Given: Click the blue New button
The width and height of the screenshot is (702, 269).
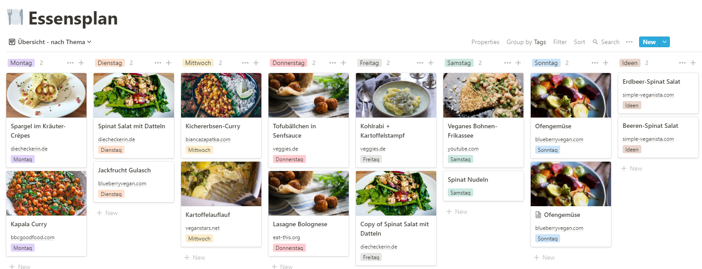Looking at the screenshot, I should [x=649, y=42].
